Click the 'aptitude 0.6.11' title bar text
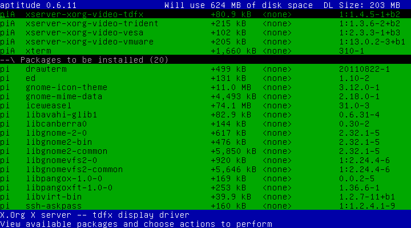Viewport: 411px width, 228px height. point(35,5)
